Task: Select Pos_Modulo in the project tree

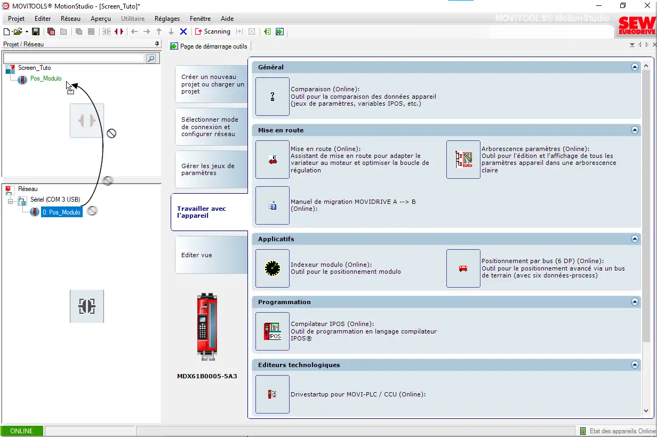Action: point(46,78)
